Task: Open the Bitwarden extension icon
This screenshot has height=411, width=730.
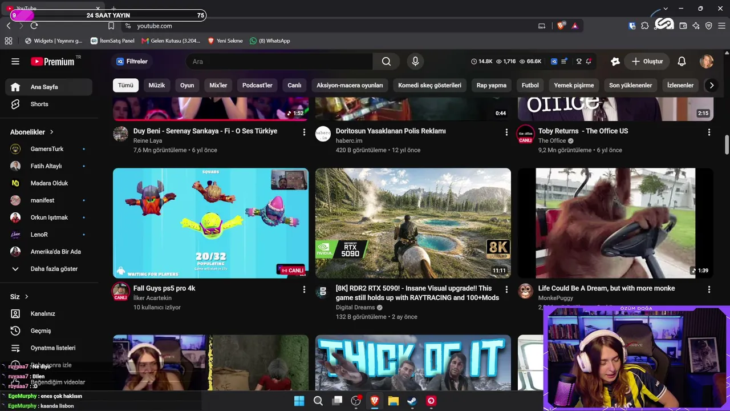Action: (632, 26)
